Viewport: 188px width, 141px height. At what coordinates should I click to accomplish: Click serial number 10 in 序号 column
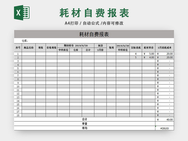coord(18,86)
